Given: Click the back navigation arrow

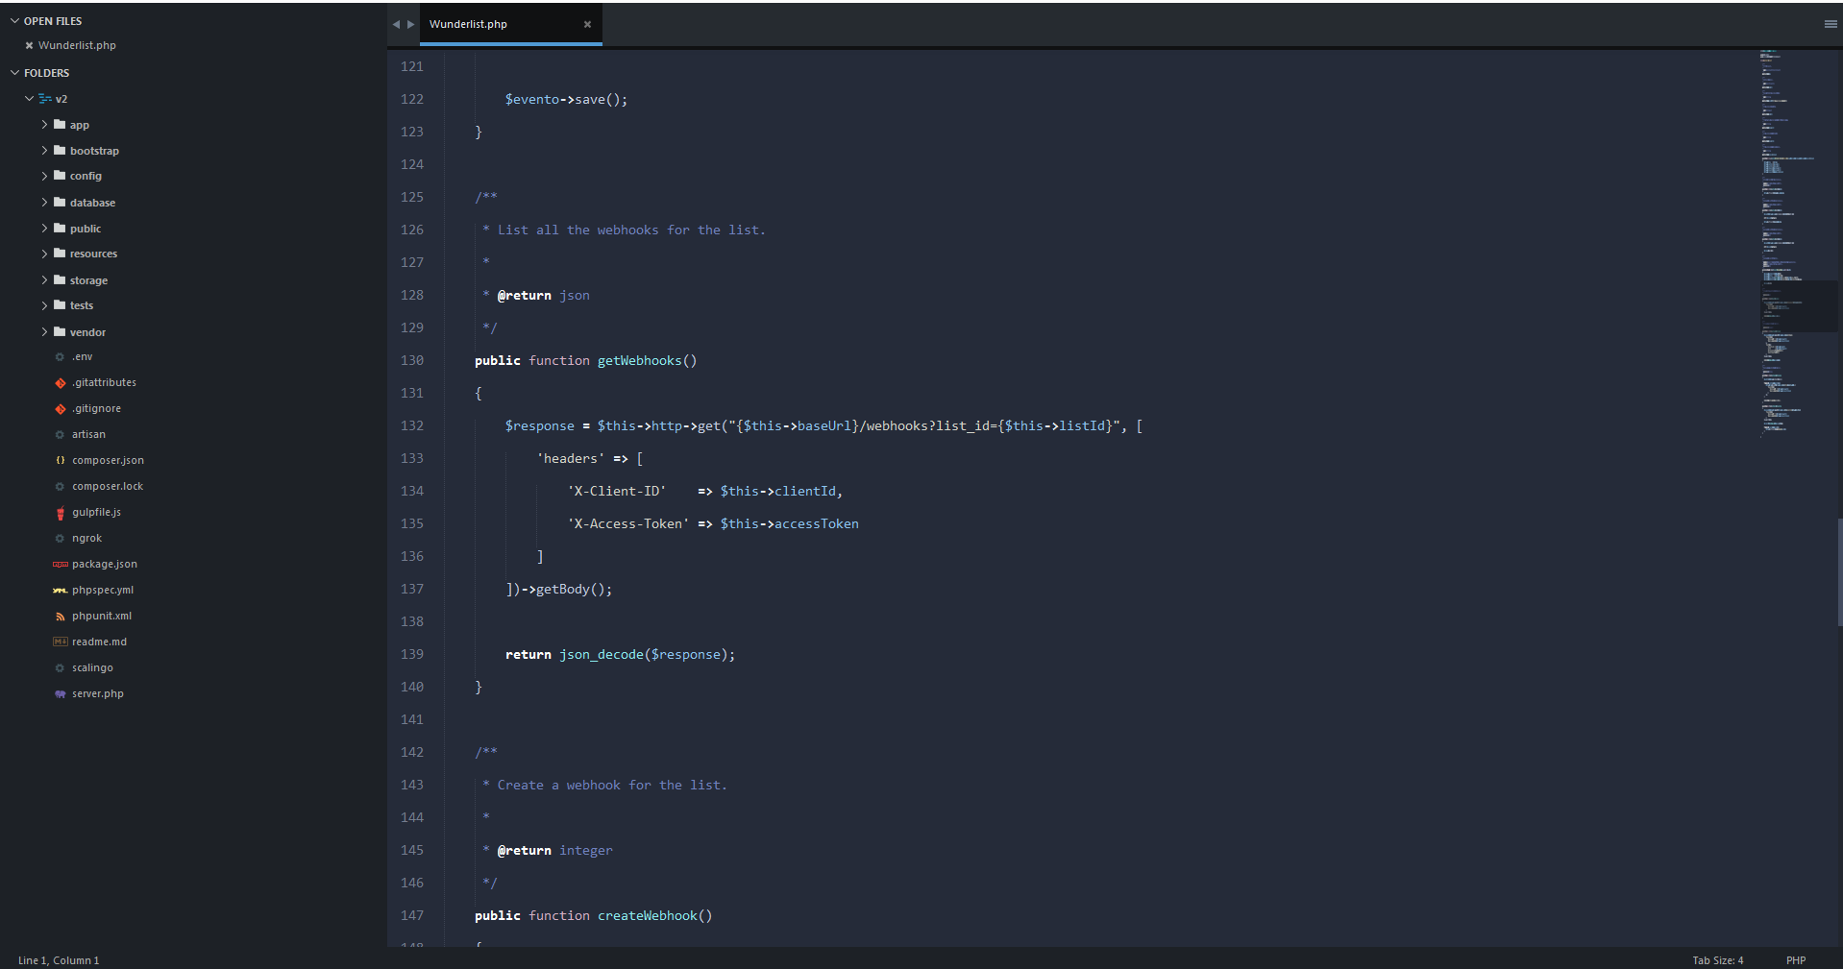Looking at the screenshot, I should coord(396,24).
